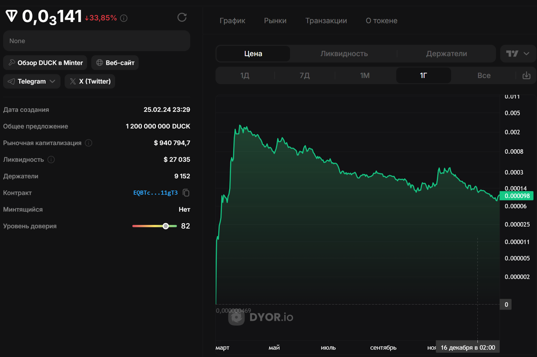
Task: Open the info icon next to 33,85%
Action: (x=124, y=18)
